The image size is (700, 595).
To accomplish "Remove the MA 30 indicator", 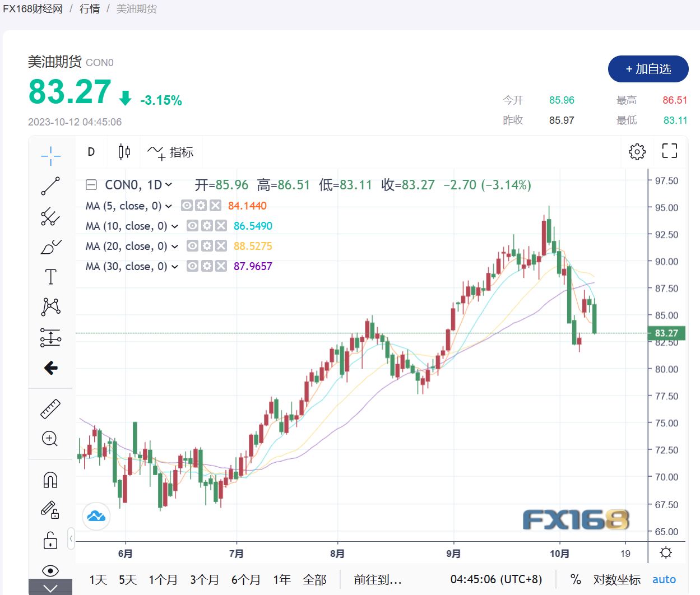I will click(221, 266).
